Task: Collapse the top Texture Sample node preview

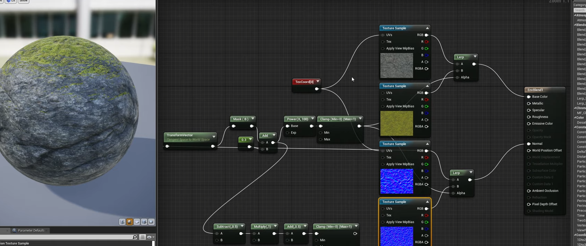Action: coord(427,28)
